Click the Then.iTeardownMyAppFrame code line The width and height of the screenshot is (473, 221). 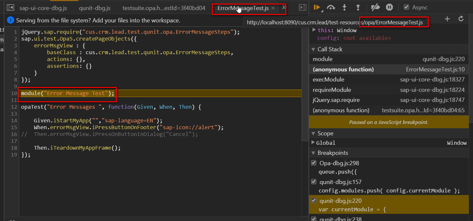77,148
